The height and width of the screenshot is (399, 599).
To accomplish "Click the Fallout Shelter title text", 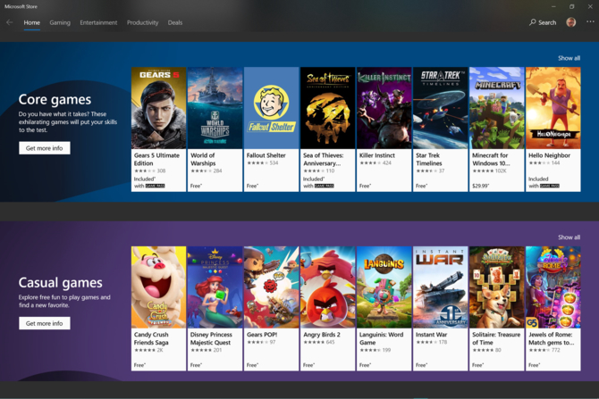I will [266, 155].
